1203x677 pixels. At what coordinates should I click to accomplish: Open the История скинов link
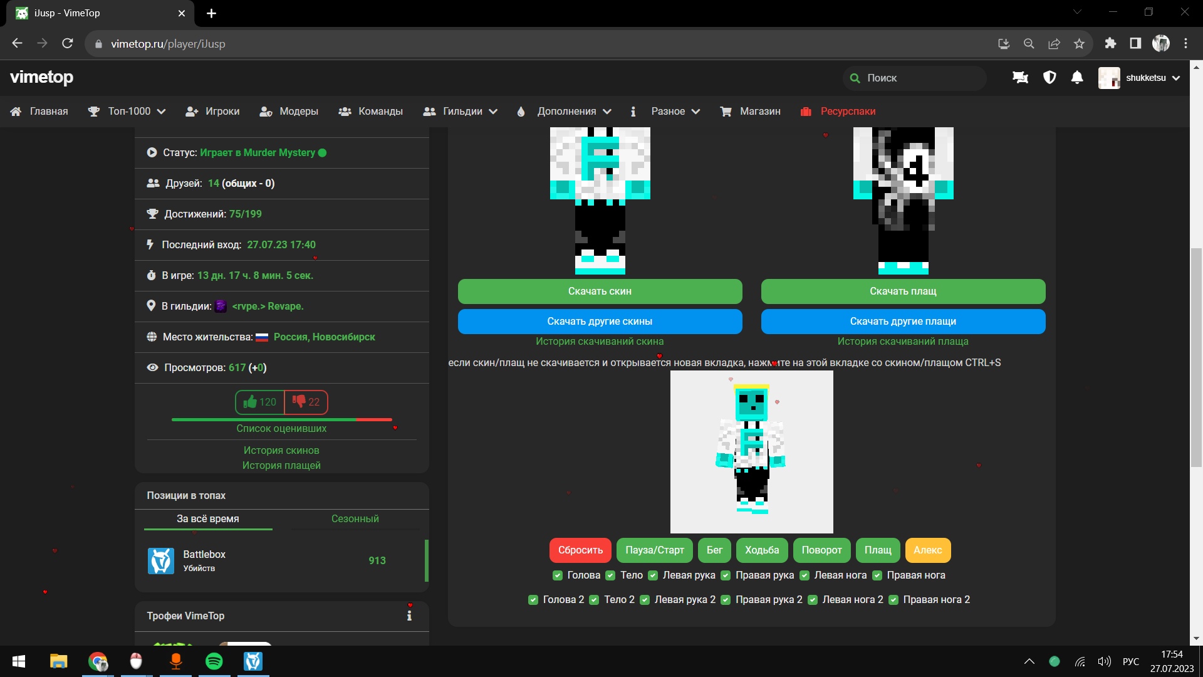pyautogui.click(x=281, y=450)
